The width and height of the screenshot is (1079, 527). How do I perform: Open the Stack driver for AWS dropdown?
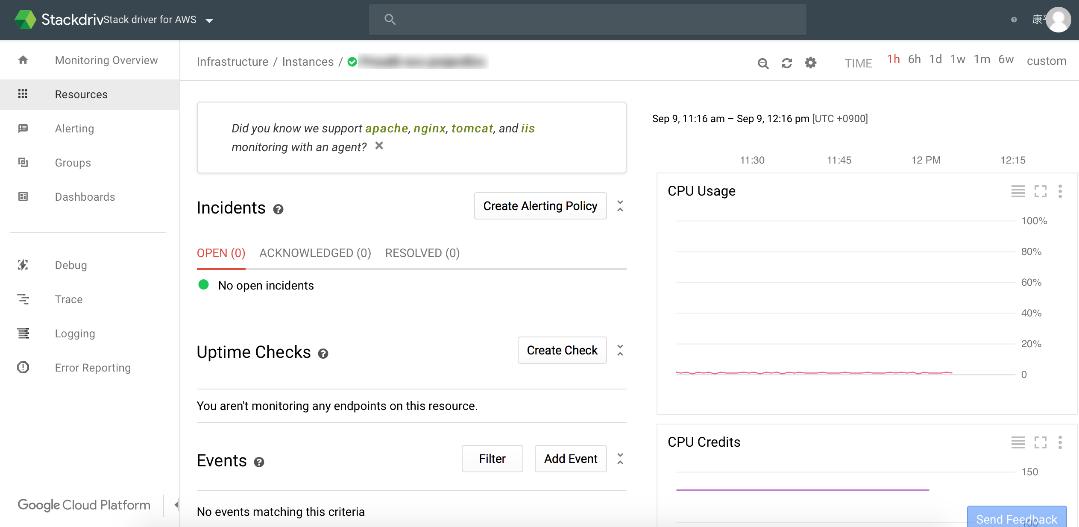pyautogui.click(x=209, y=20)
